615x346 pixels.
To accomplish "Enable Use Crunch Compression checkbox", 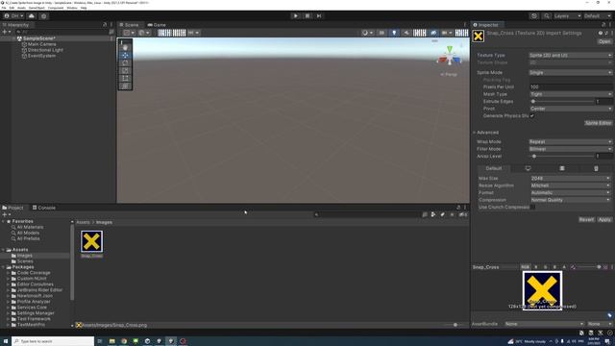I will [532, 208].
